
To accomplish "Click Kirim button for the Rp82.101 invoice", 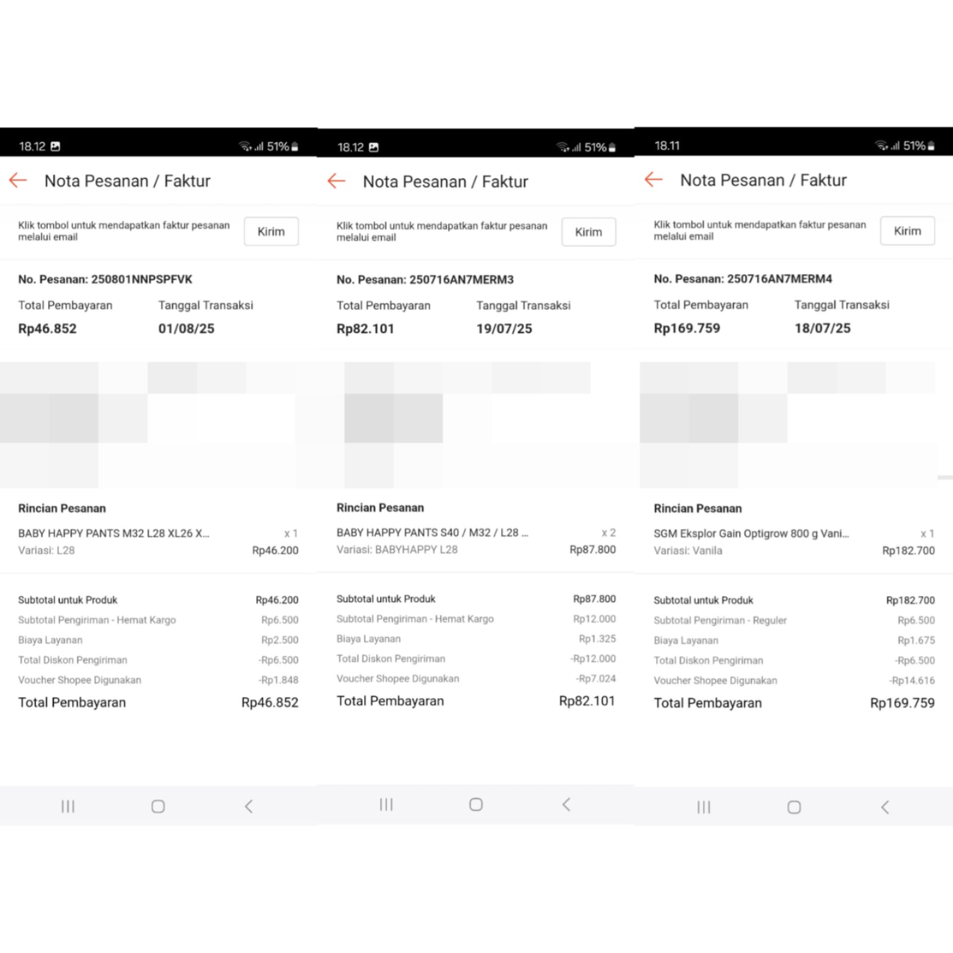I will click(588, 232).
